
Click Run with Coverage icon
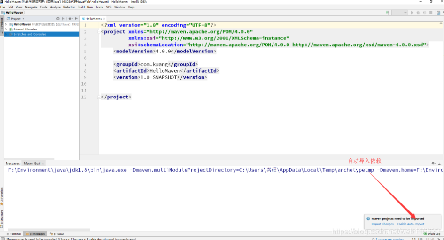424,13
